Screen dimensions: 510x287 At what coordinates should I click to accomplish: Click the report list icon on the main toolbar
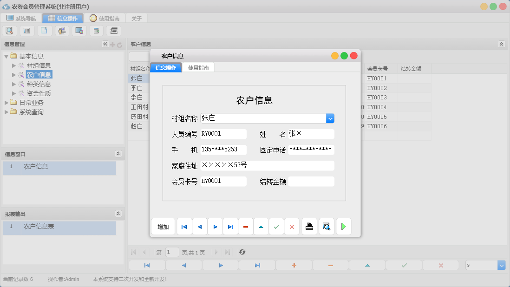26,30
